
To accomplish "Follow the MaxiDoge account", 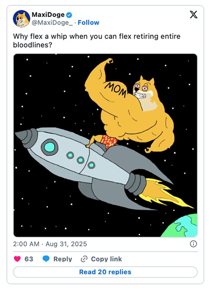I will (x=88, y=23).
